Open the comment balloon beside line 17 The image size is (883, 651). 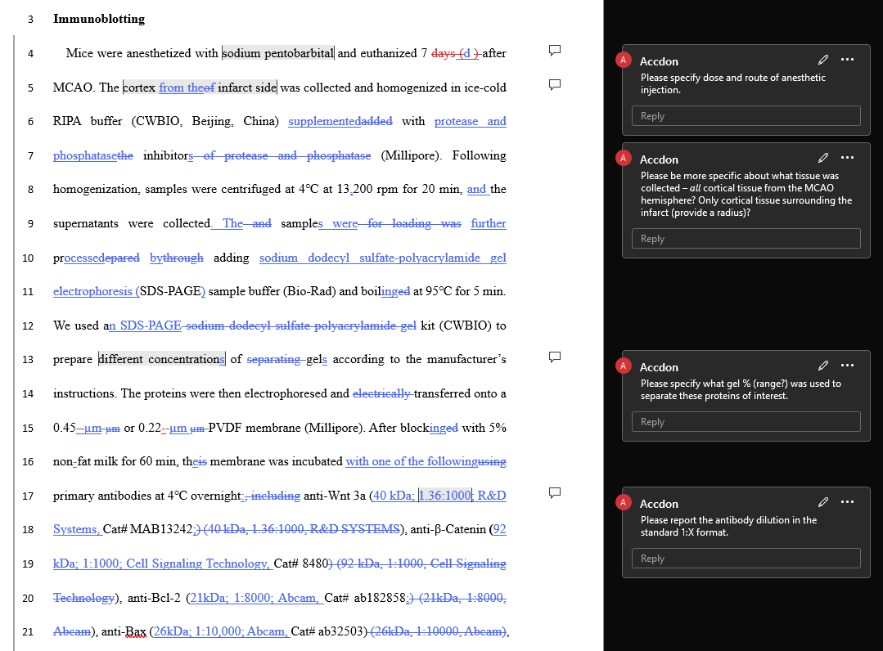coord(554,492)
